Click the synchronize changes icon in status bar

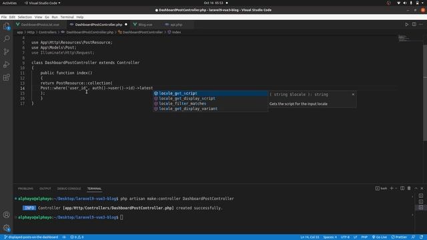coord(64,237)
